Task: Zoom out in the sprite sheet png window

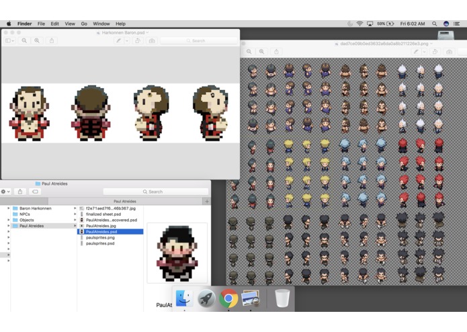Action: coord(249,52)
